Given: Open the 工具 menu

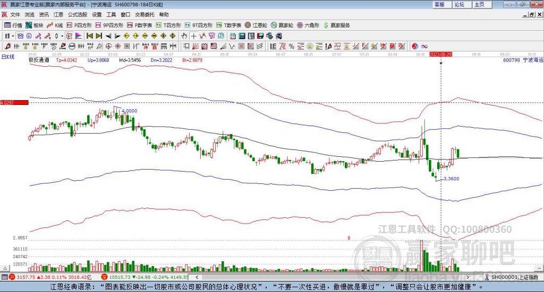Looking at the screenshot, I should (x=111, y=14).
